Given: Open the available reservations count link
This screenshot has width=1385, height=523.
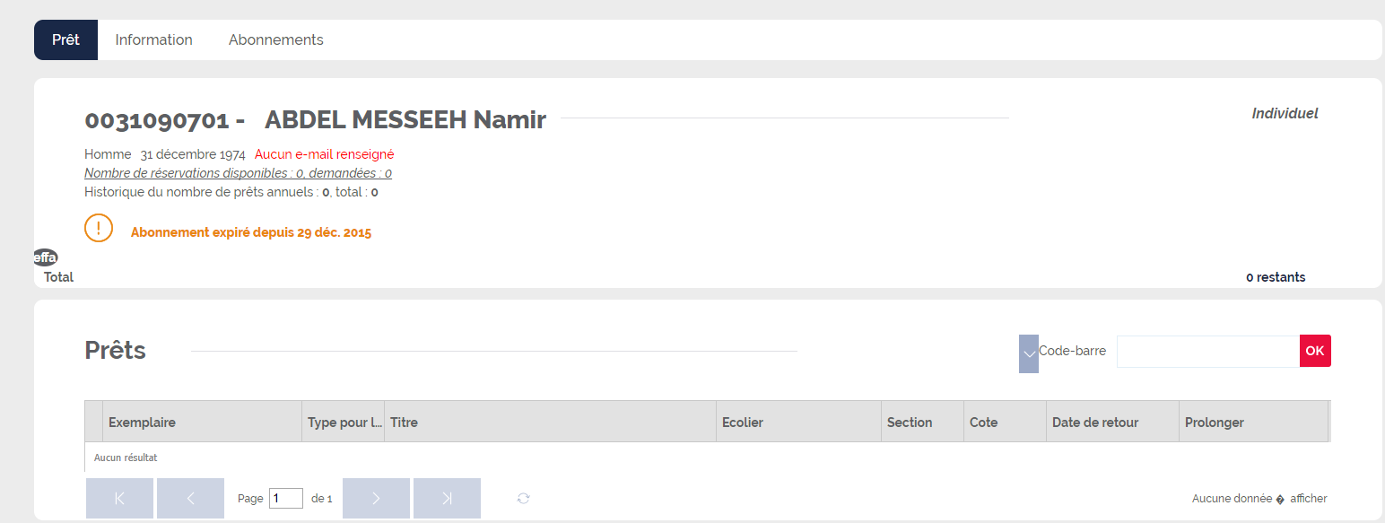Looking at the screenshot, I should pos(238,173).
